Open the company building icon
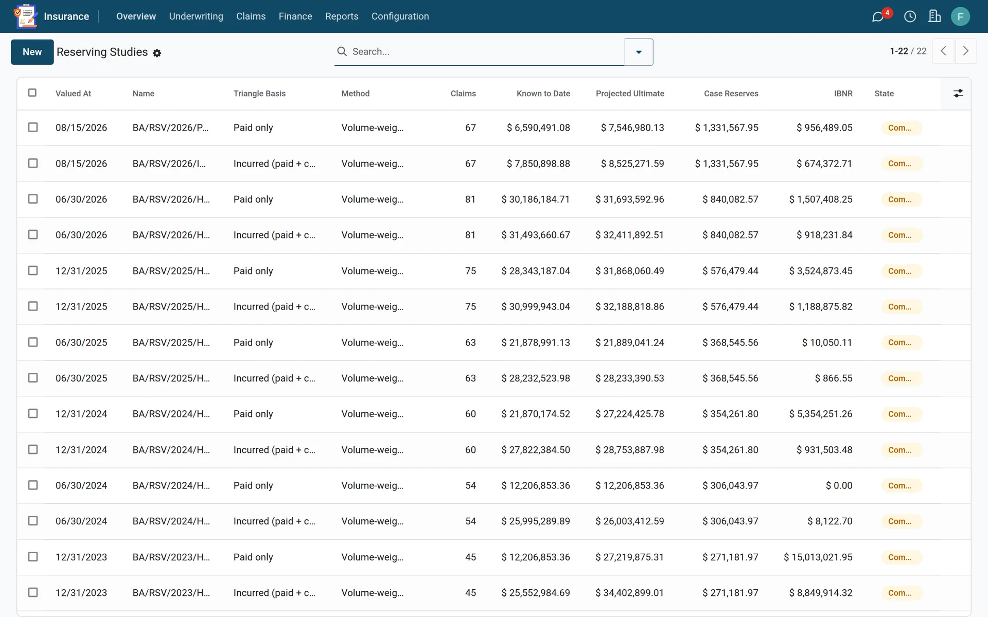Image resolution: width=988 pixels, height=617 pixels. click(x=934, y=16)
